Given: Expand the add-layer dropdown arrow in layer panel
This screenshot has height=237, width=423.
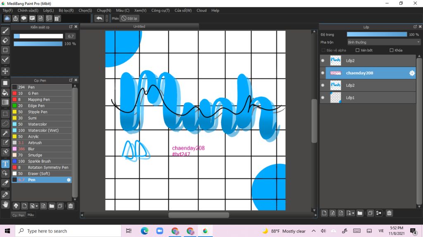Looking at the screenshot, I should pyautogui.click(x=353, y=214).
